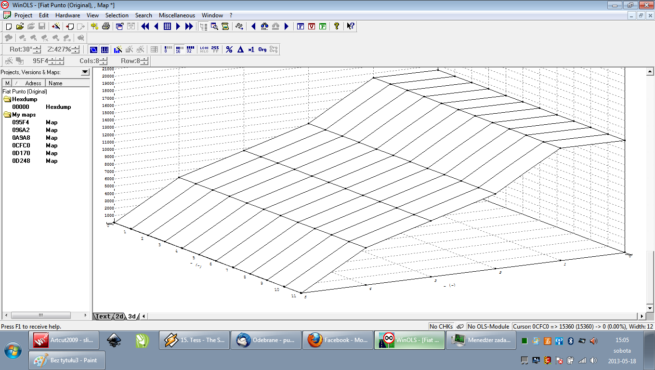Open the Hardware menu

(x=67, y=15)
